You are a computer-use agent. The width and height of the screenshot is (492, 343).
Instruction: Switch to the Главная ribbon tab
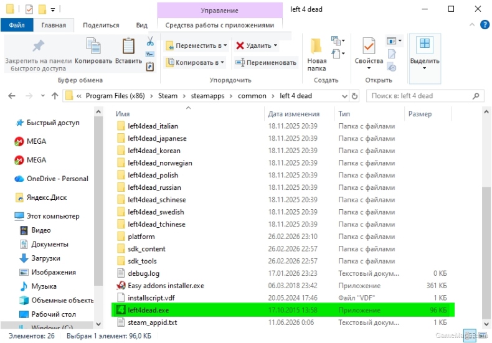[54, 25]
